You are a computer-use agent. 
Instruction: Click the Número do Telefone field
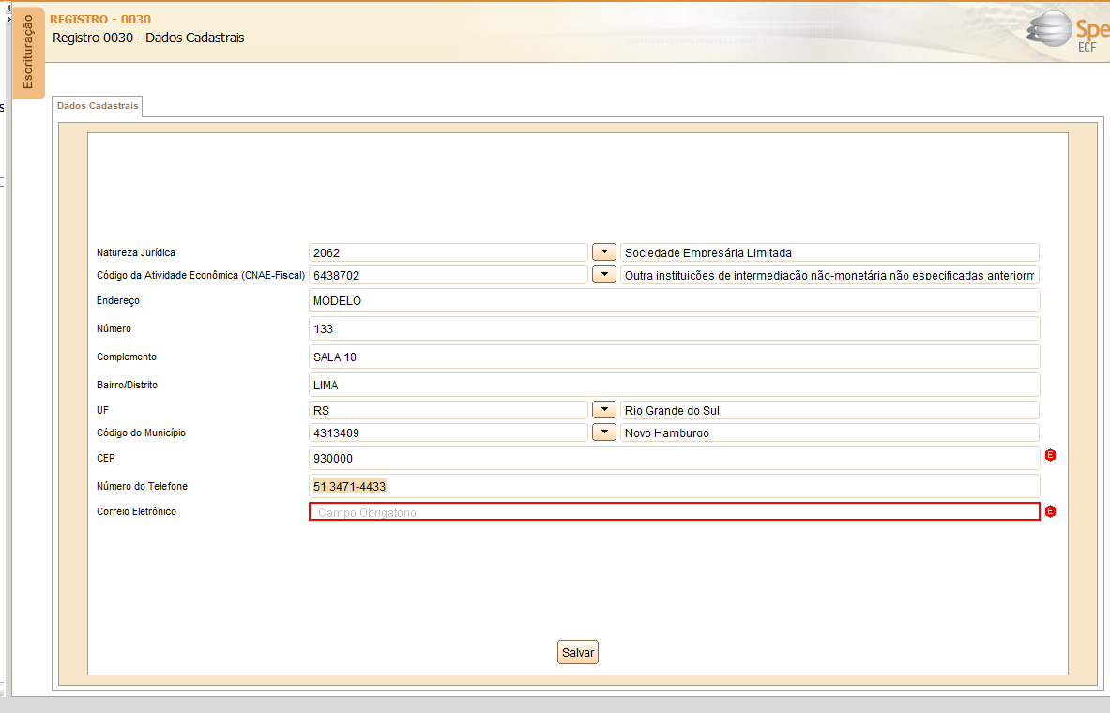tap(674, 486)
